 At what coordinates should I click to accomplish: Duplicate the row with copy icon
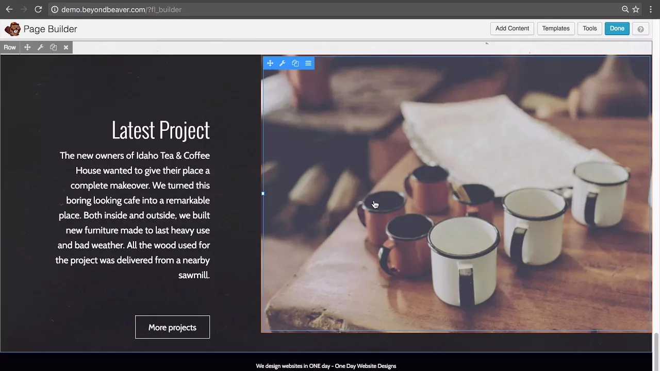53,47
